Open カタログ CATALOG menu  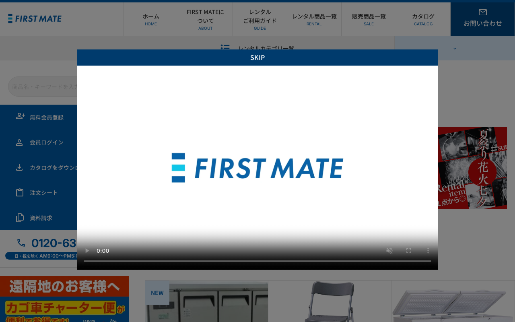423,19
